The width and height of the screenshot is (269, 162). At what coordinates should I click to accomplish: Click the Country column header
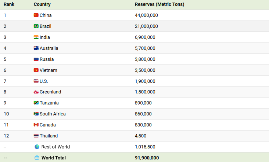click(x=42, y=4)
